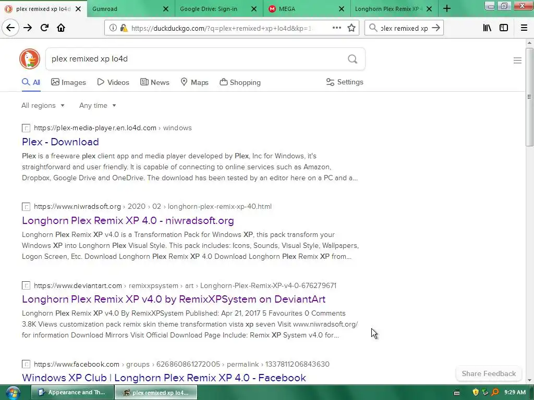The width and height of the screenshot is (534, 400).
Task: Click the Share Feedback button
Action: point(489,373)
